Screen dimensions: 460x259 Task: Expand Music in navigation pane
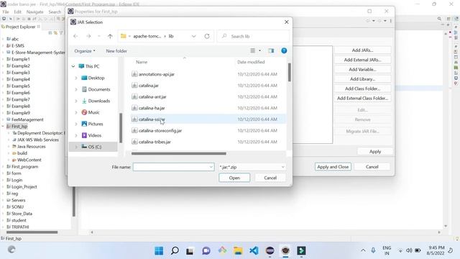pyautogui.click(x=76, y=112)
